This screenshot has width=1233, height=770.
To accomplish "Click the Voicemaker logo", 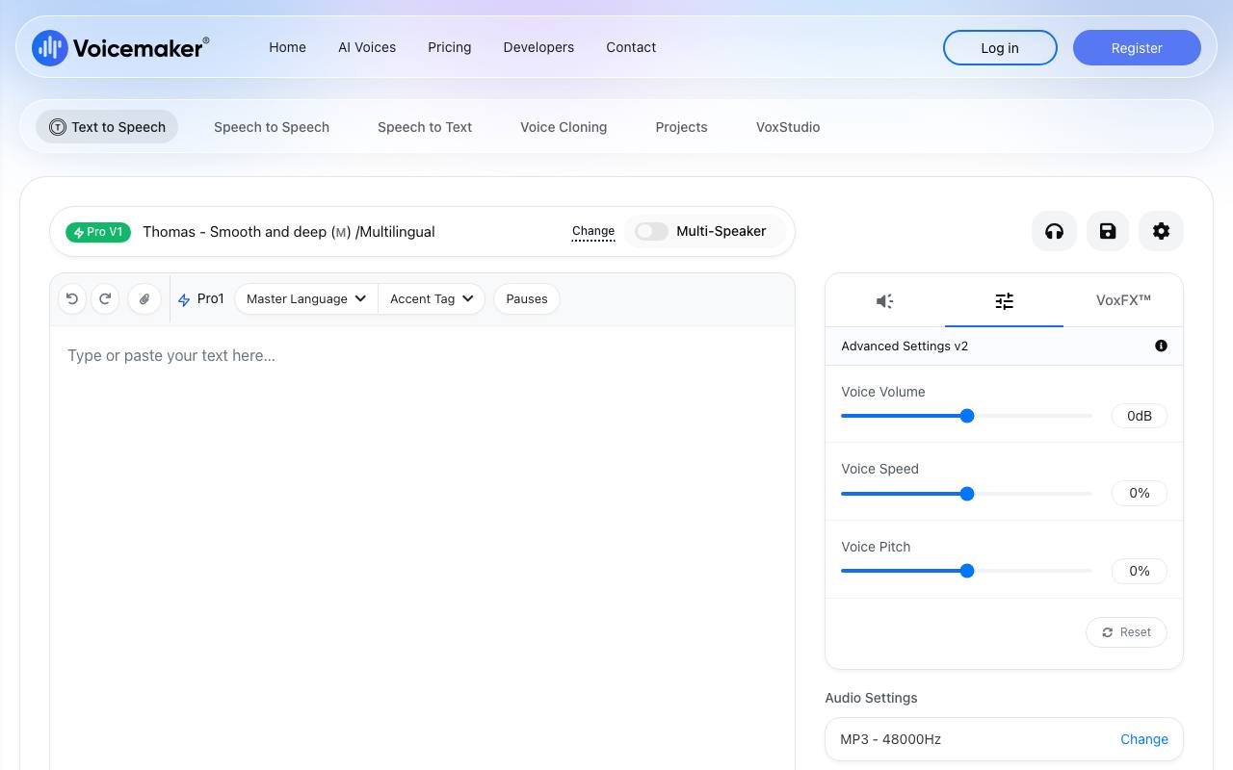I will pyautogui.click(x=120, y=47).
